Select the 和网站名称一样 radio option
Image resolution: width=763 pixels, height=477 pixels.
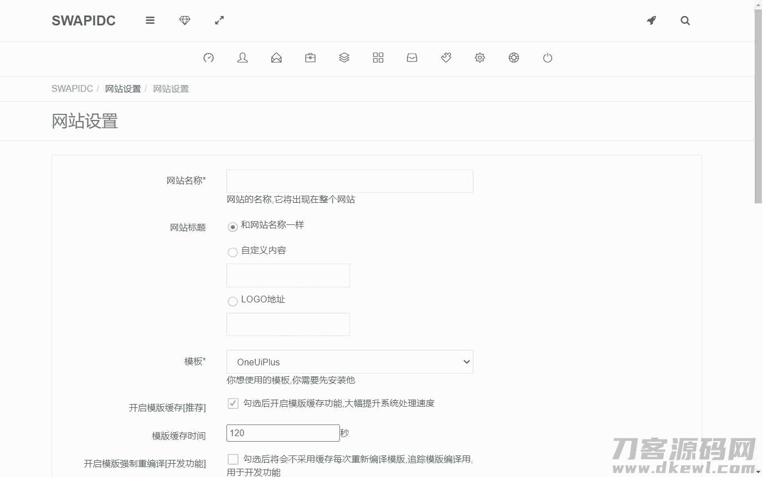click(x=233, y=227)
